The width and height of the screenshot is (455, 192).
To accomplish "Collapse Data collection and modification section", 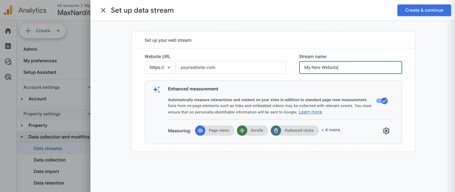I will (x=22, y=137).
